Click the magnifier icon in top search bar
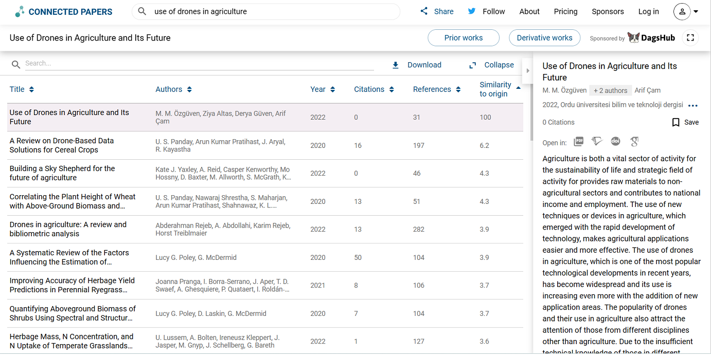 click(x=143, y=11)
